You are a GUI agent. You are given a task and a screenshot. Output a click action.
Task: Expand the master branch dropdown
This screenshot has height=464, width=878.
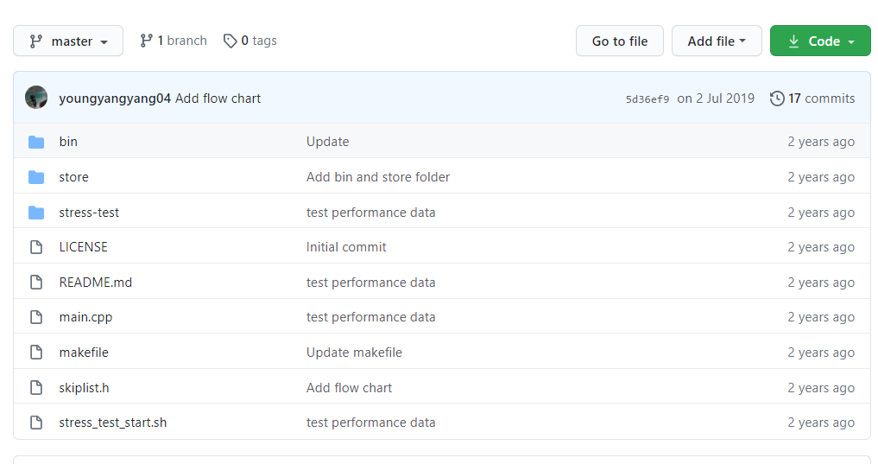point(68,41)
